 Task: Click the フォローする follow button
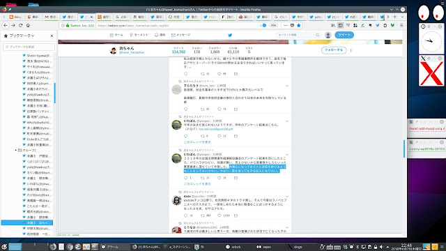pyautogui.click(x=334, y=50)
